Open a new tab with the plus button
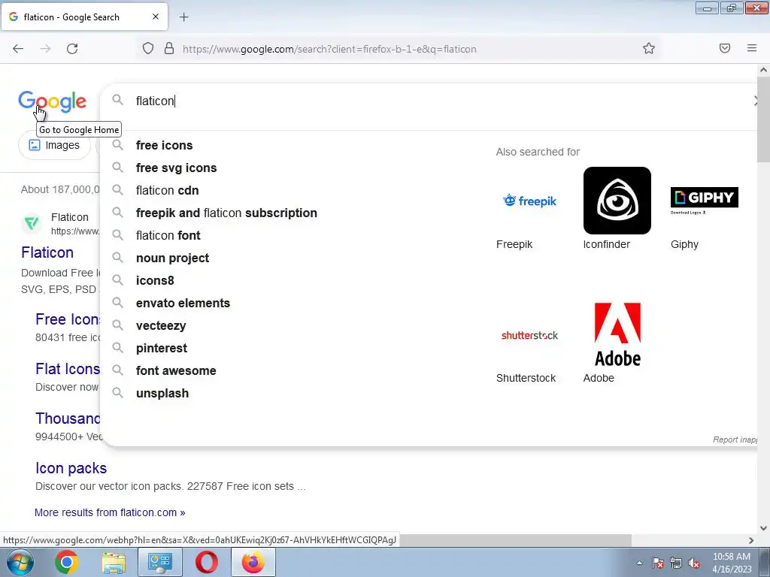This screenshot has width=770, height=577. 183,17
